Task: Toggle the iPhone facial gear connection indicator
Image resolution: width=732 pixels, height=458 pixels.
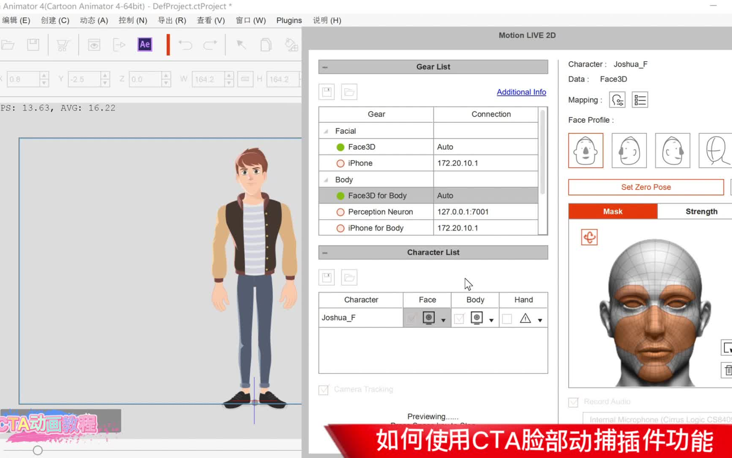Action: click(340, 163)
